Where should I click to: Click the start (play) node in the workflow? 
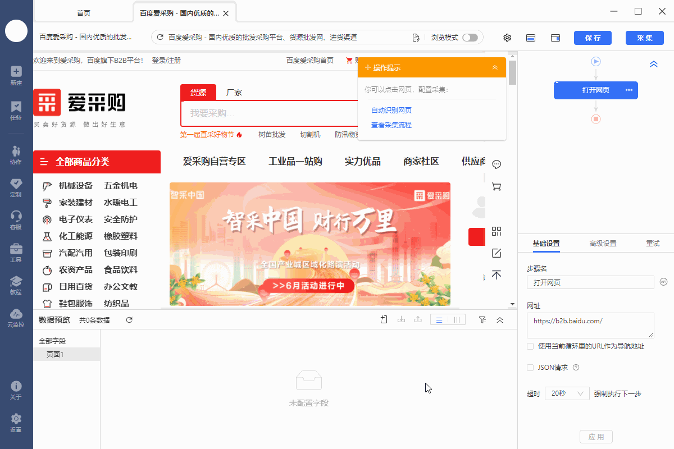point(596,61)
